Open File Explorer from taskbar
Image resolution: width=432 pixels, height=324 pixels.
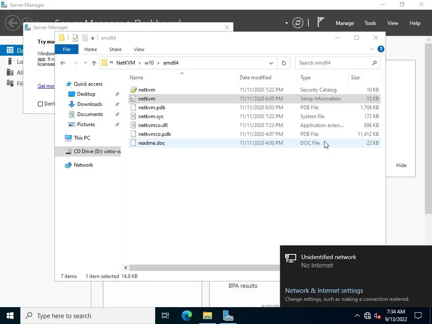208,316
